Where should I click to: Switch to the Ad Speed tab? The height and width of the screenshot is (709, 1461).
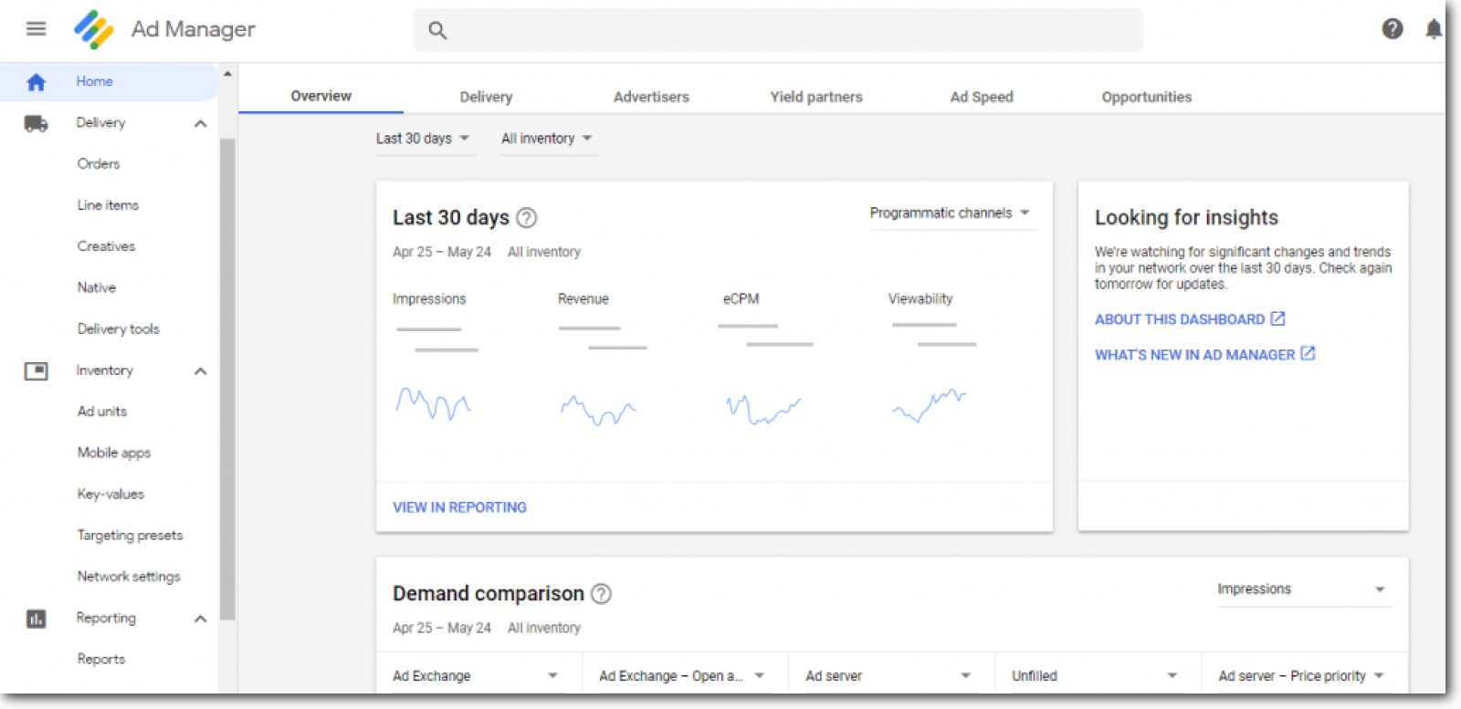point(982,97)
